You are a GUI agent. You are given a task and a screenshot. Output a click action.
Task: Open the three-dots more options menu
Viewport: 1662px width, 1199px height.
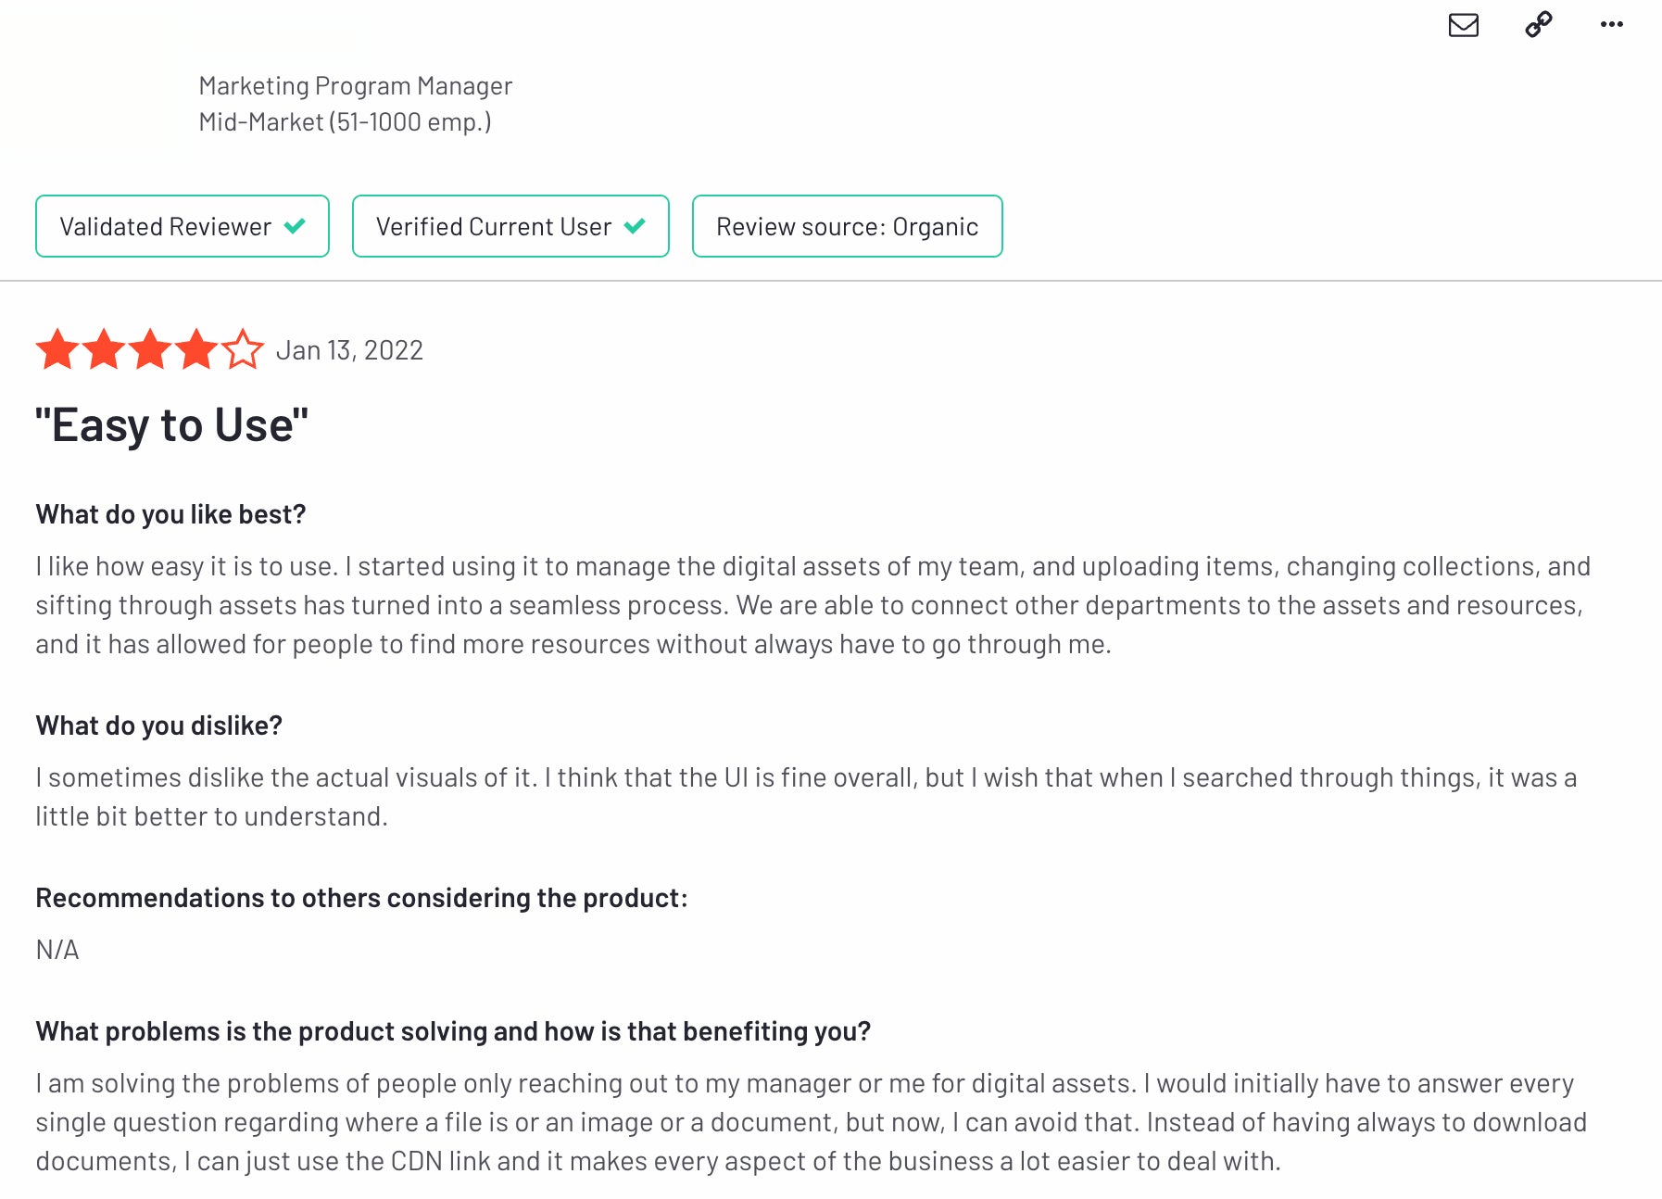point(1612,24)
